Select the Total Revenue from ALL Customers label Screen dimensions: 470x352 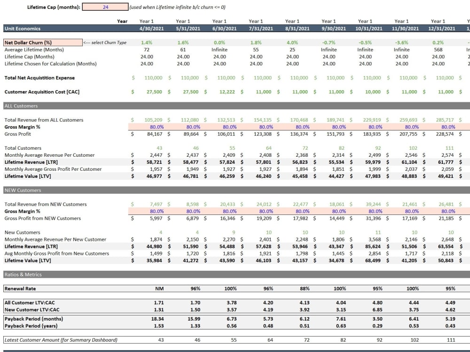pos(44,120)
